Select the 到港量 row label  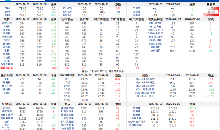coord(136,108)
